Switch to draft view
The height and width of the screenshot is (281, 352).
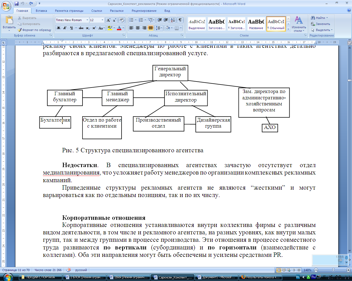[299, 270]
